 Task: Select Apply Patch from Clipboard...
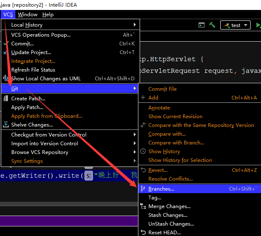(x=69, y=116)
